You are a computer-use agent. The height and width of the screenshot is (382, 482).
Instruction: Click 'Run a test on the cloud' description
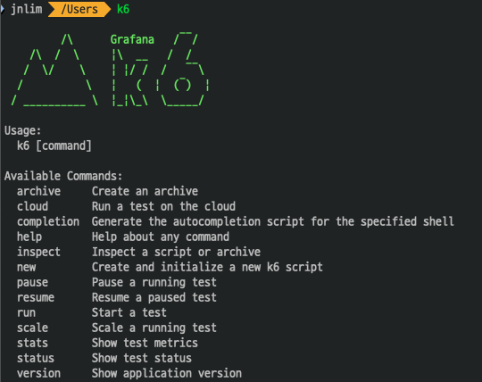point(163,206)
